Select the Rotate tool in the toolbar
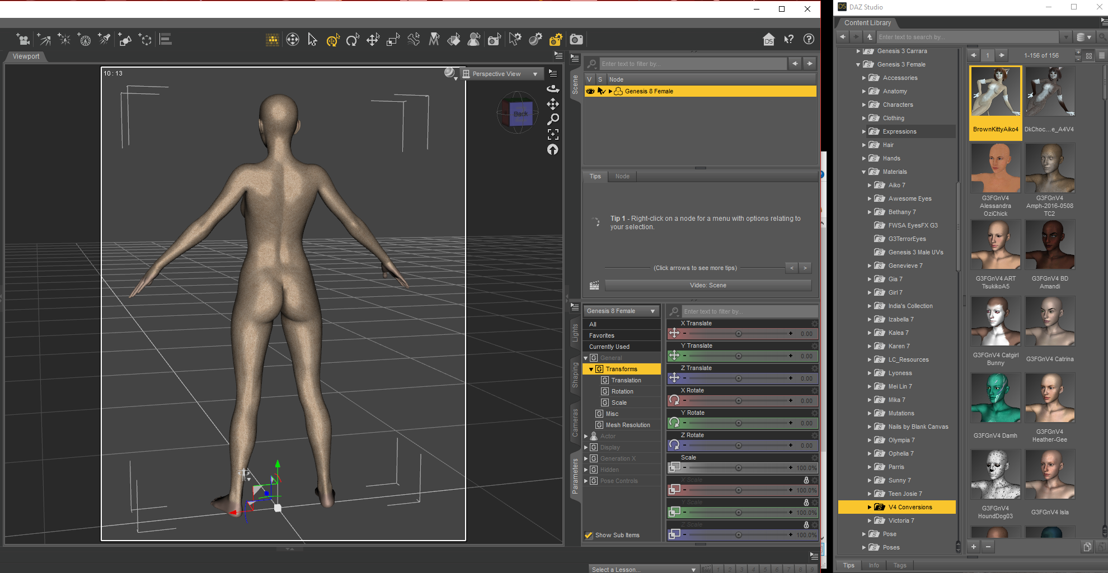Image resolution: width=1108 pixels, height=573 pixels. click(353, 40)
